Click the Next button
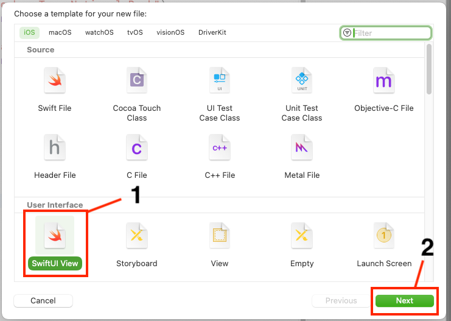This screenshot has height=321, width=451. [x=404, y=300]
